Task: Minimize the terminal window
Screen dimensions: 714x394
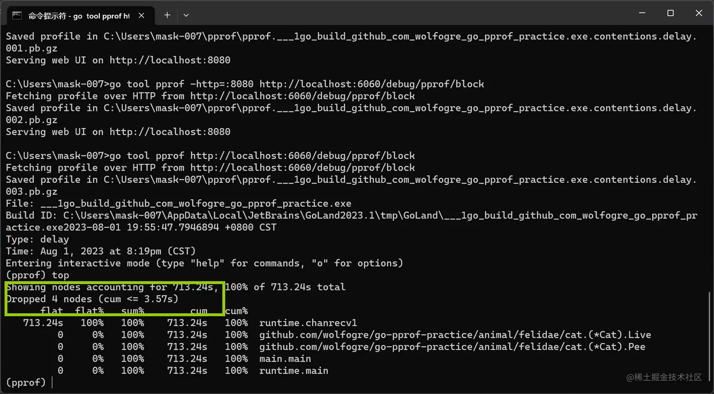Action: click(642, 13)
